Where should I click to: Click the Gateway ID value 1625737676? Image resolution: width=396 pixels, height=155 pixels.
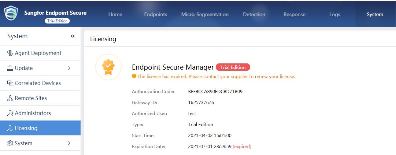[x=201, y=103]
